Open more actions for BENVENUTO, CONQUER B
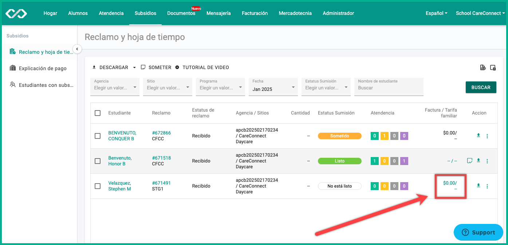 pyautogui.click(x=487, y=136)
